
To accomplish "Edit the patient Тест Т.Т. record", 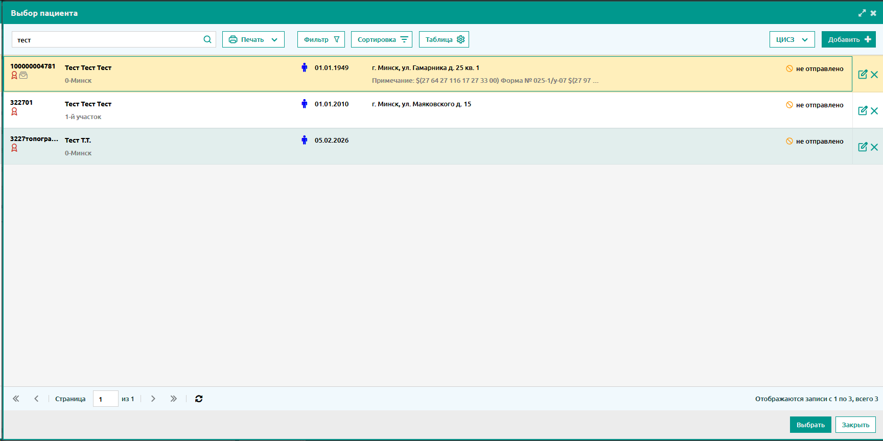I will (x=863, y=147).
